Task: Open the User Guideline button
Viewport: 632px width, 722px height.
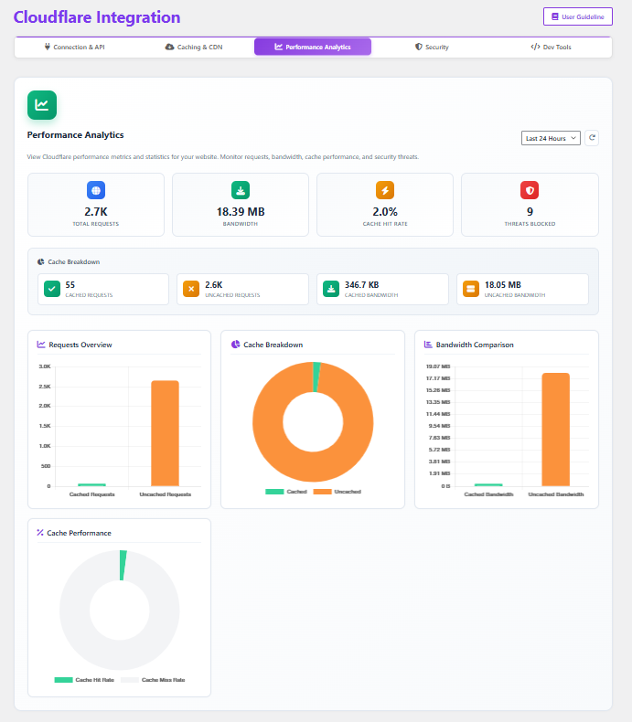Action: tap(578, 16)
